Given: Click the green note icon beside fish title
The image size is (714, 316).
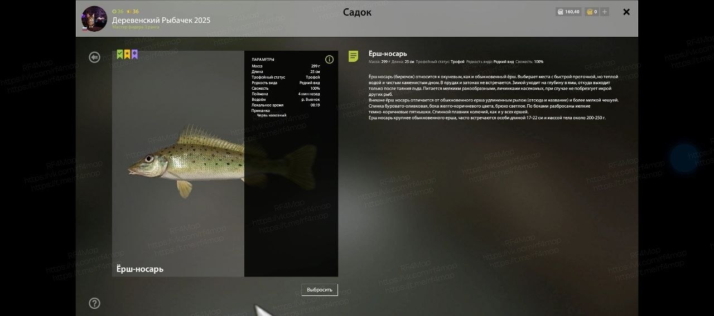Looking at the screenshot, I should (353, 56).
